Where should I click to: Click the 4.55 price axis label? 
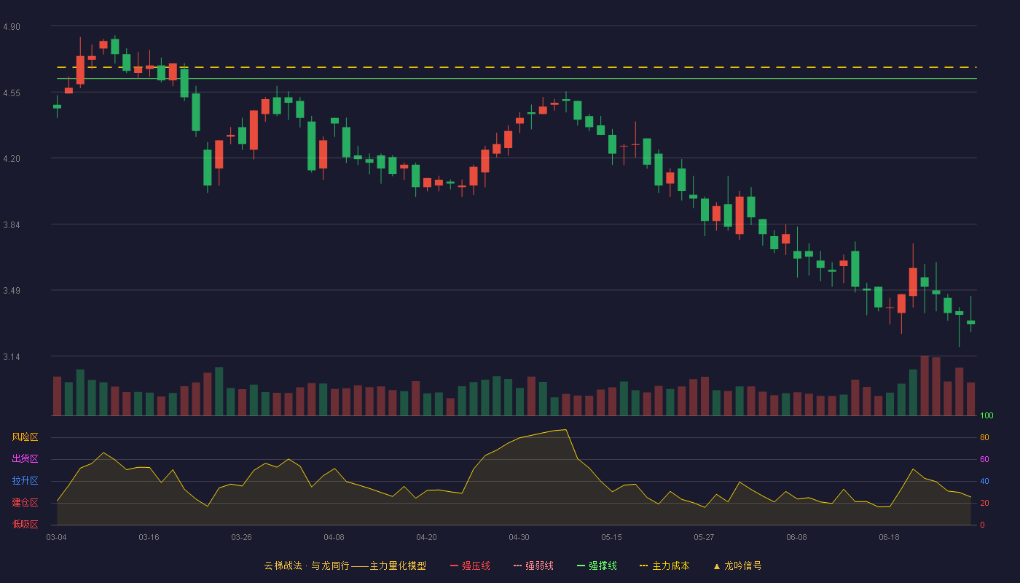pyautogui.click(x=12, y=93)
